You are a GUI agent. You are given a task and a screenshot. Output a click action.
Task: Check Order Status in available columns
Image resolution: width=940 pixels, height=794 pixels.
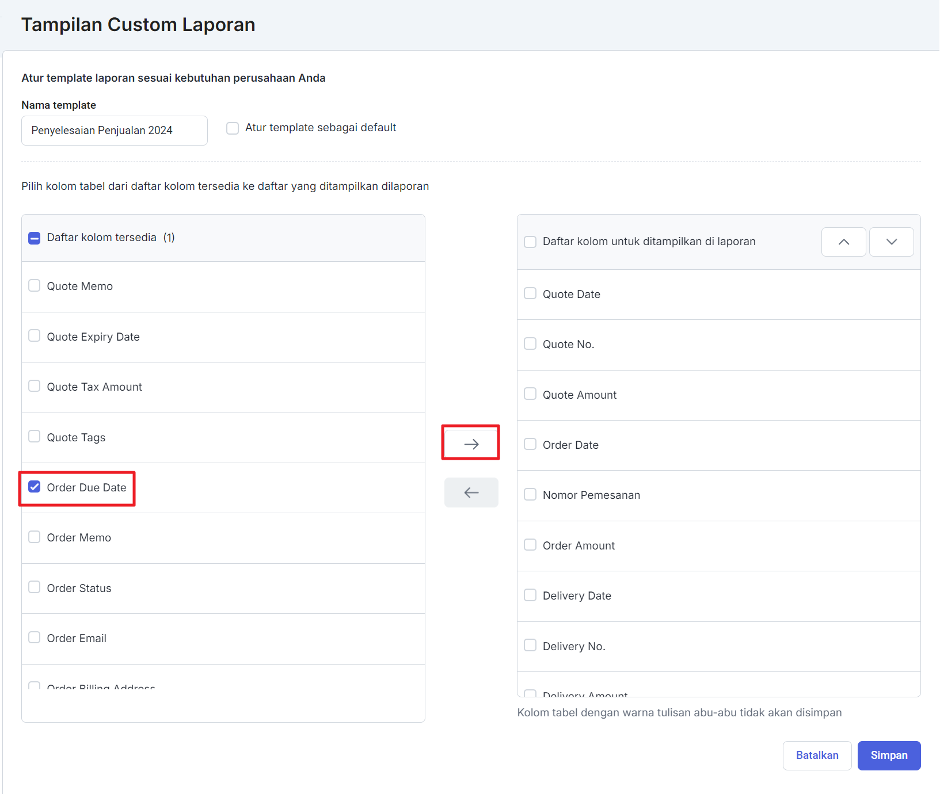point(35,587)
